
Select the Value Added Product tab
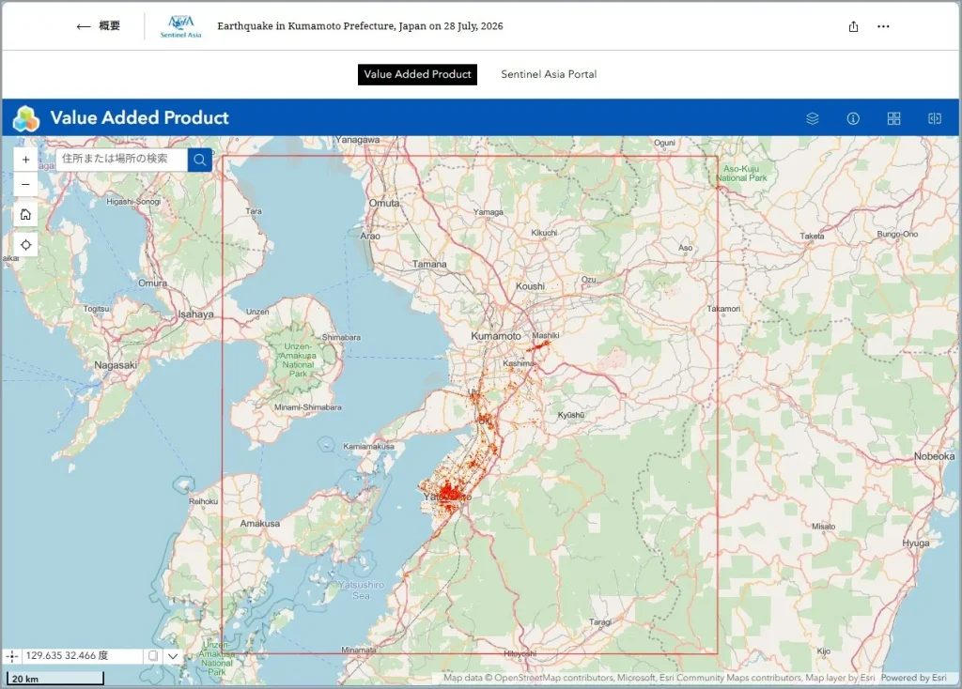(417, 74)
